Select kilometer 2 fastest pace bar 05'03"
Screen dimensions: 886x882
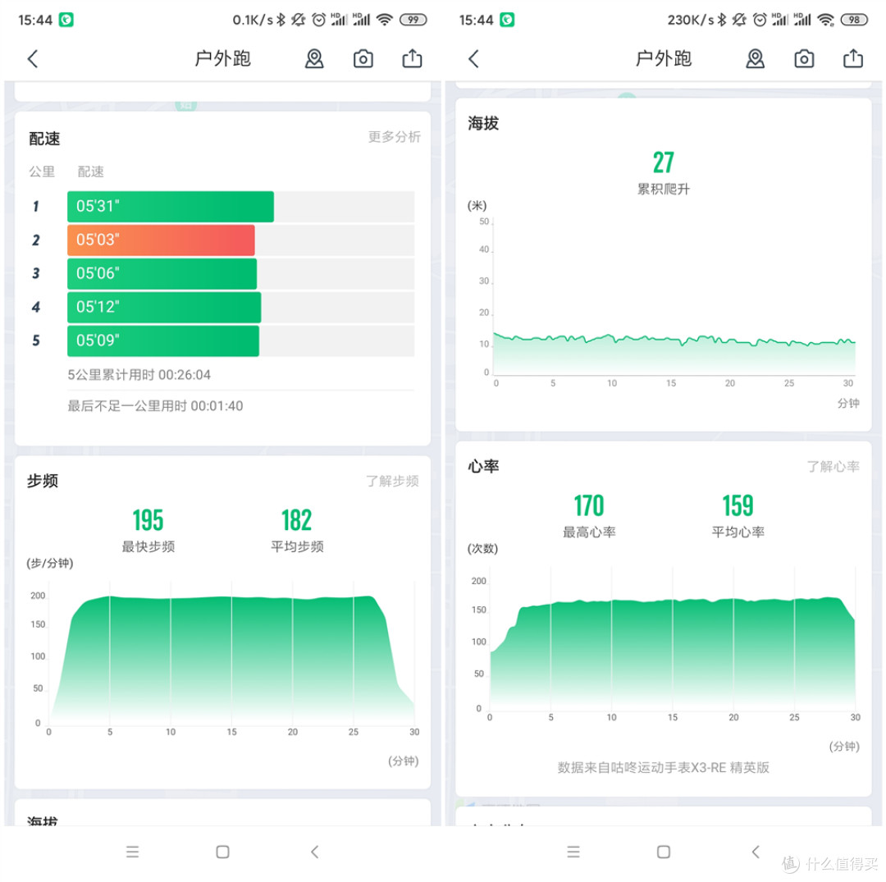click(x=161, y=240)
